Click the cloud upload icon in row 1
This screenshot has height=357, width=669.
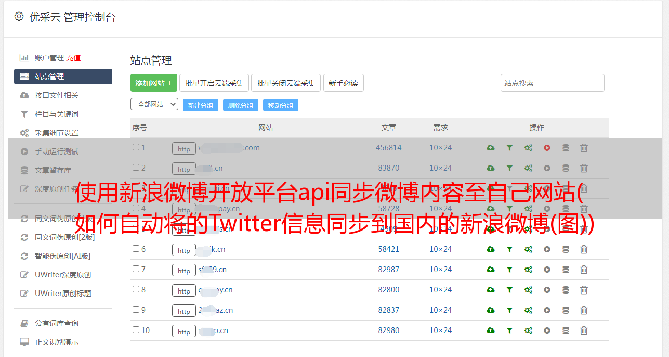(x=491, y=148)
